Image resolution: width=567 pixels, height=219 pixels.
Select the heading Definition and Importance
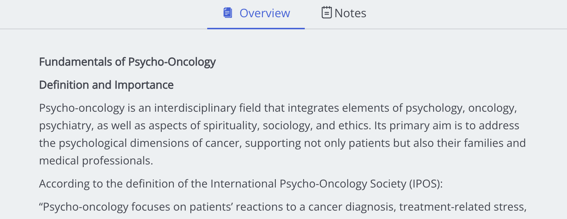[106, 85]
